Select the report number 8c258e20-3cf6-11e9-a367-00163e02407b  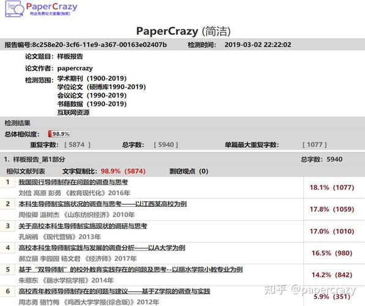click(100, 45)
